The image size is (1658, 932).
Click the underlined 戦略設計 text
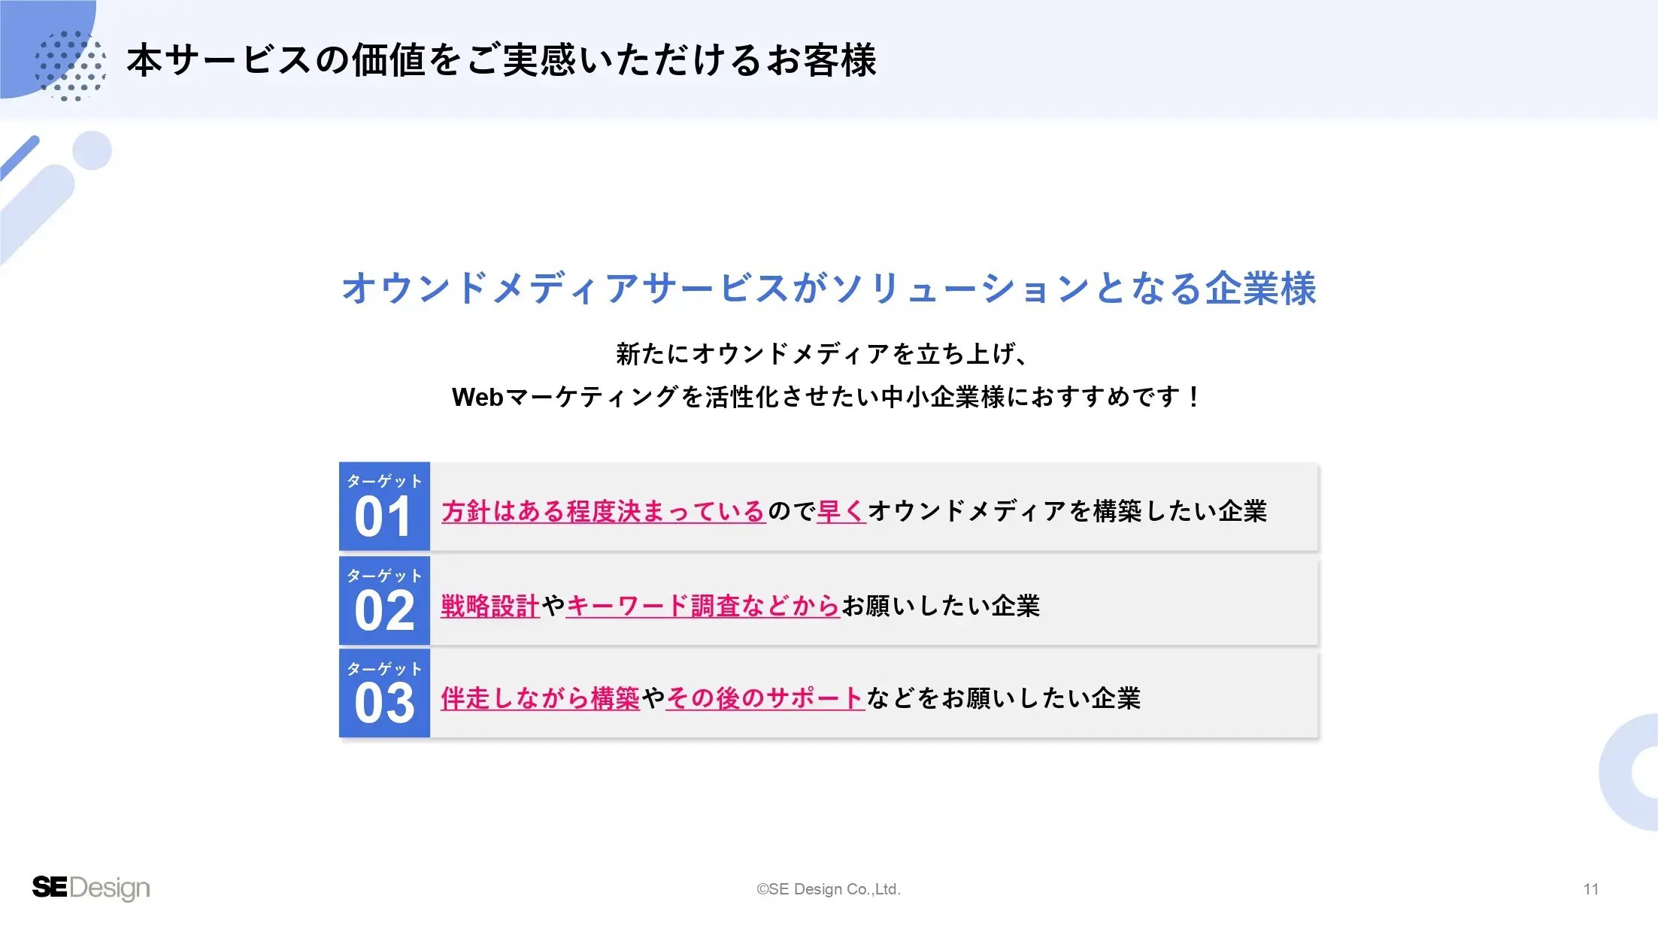490,606
